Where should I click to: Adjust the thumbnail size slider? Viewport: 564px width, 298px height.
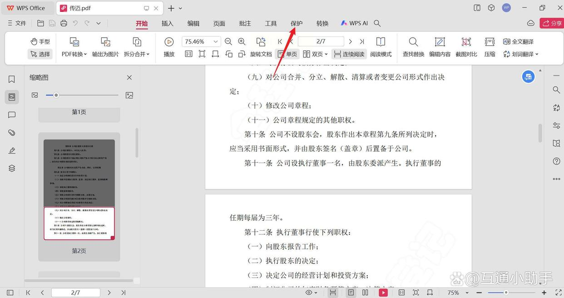pos(56,95)
